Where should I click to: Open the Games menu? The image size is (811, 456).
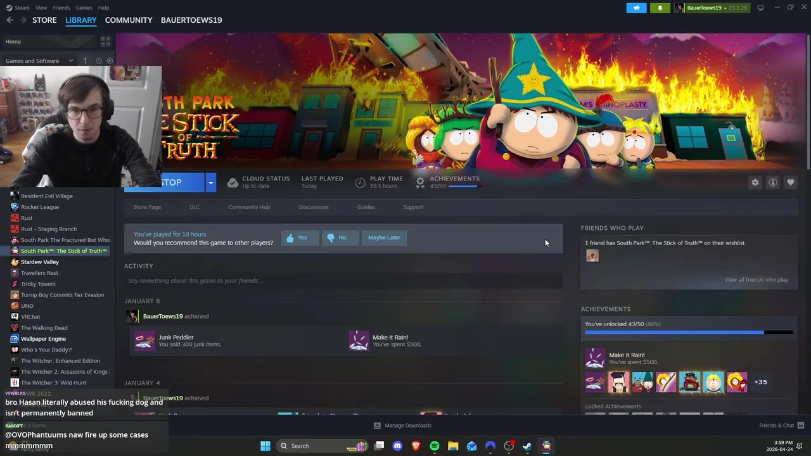pyautogui.click(x=84, y=8)
